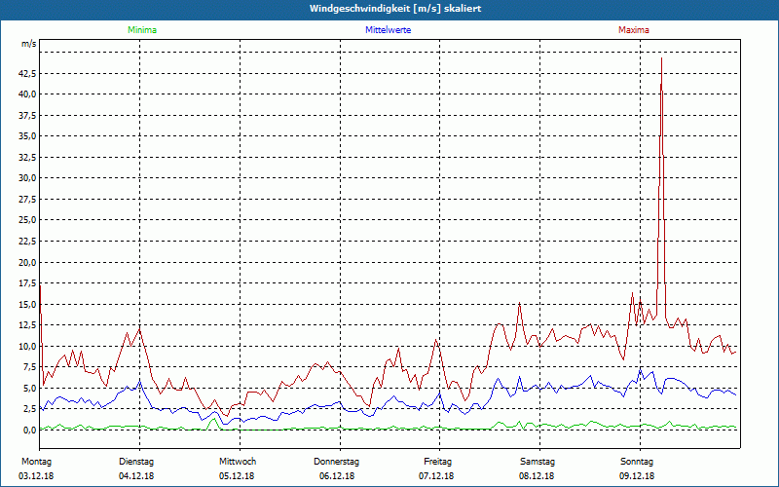Click the 7,5 y-axis value
Viewport: 779px width, 487px height.
[x=28, y=367]
